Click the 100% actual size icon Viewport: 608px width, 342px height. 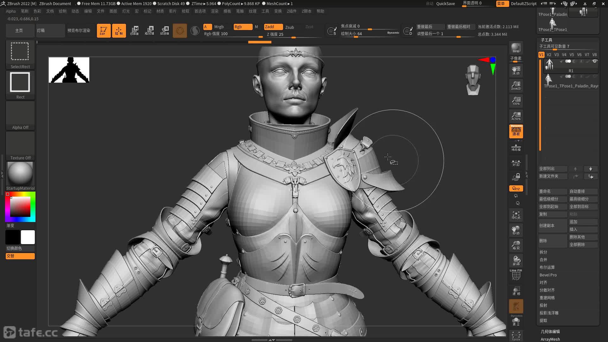click(516, 101)
